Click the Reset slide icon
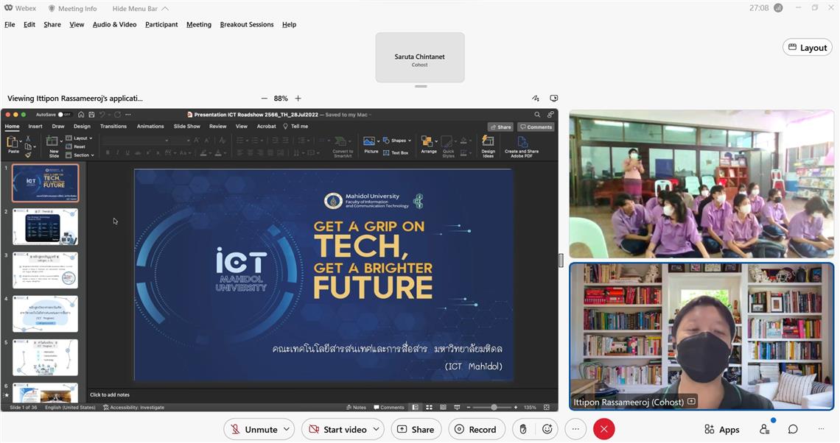840x443 pixels. [x=76, y=146]
